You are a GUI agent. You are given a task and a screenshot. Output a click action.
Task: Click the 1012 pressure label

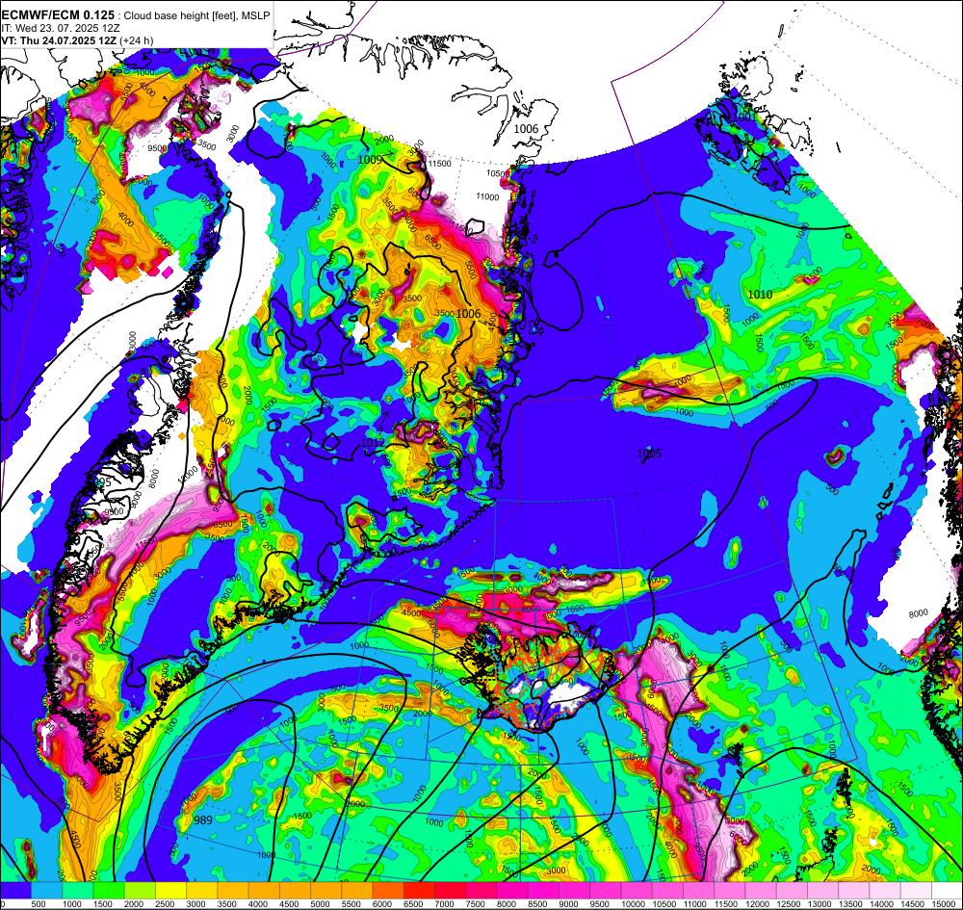point(373,443)
